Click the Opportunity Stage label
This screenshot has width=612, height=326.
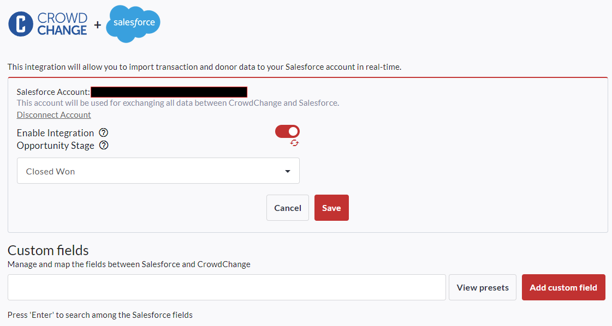56,146
